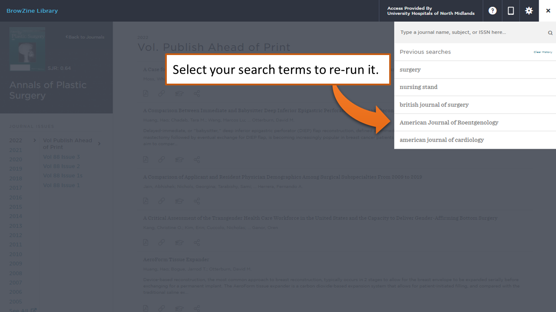Open PDF icon for first 'A Case' article

coord(146,94)
